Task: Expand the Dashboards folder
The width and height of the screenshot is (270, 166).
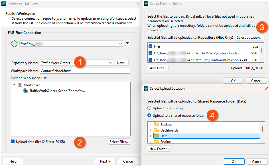Action: click(151, 130)
